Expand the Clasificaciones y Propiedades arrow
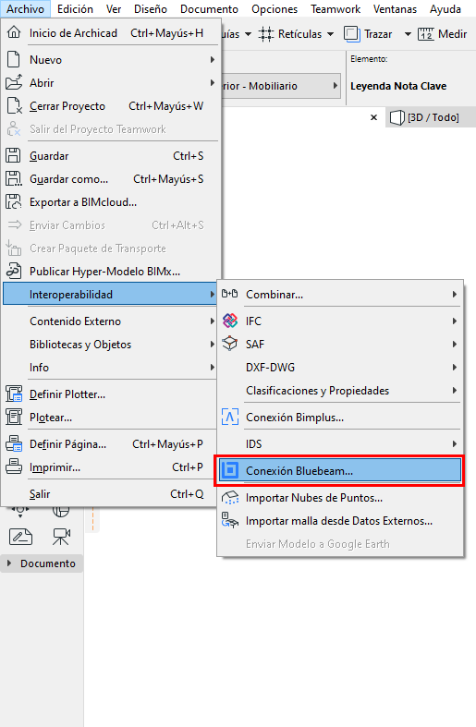 (x=455, y=391)
